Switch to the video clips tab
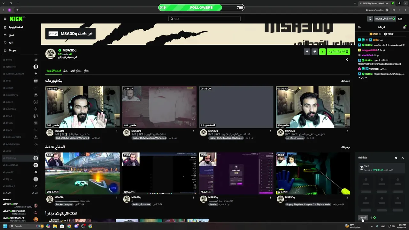 (x=76, y=71)
